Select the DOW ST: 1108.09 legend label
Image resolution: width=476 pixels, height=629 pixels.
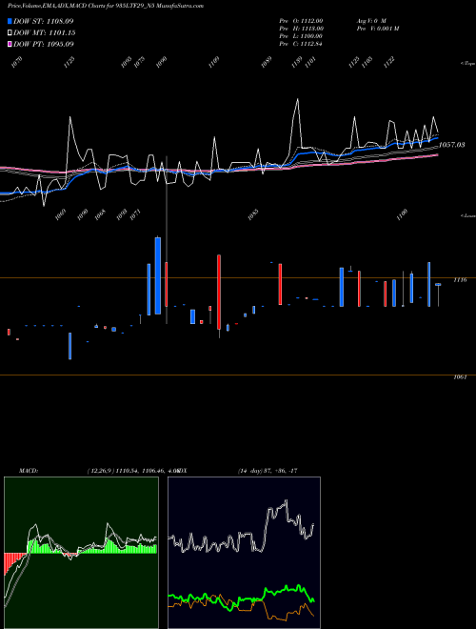[43, 21]
